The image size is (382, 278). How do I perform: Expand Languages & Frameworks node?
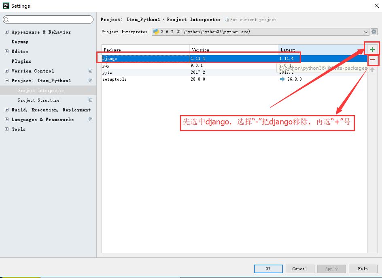tap(6, 120)
